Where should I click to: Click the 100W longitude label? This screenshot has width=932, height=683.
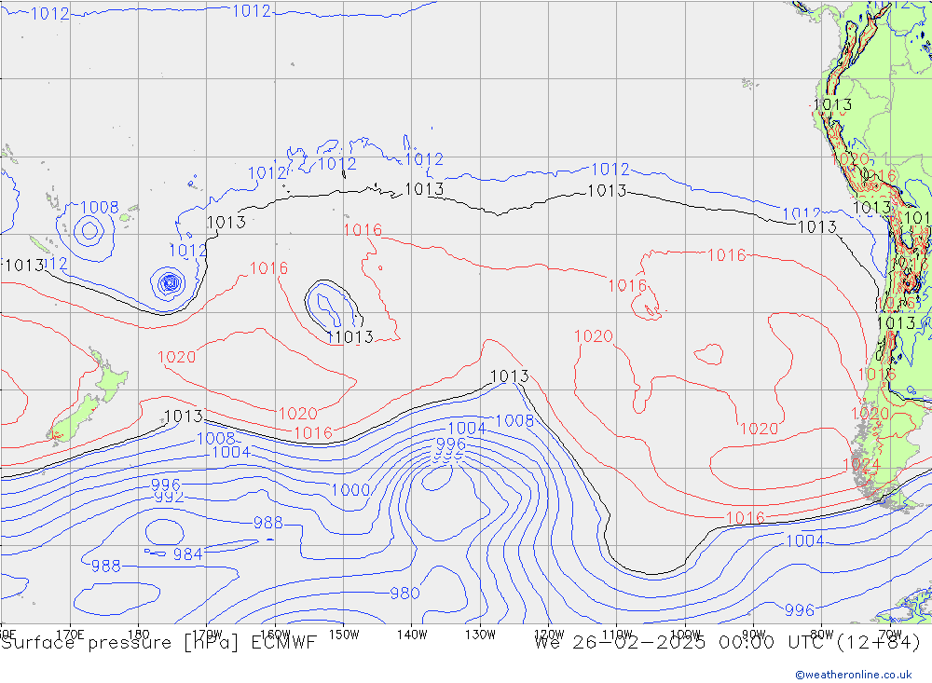[685, 635]
